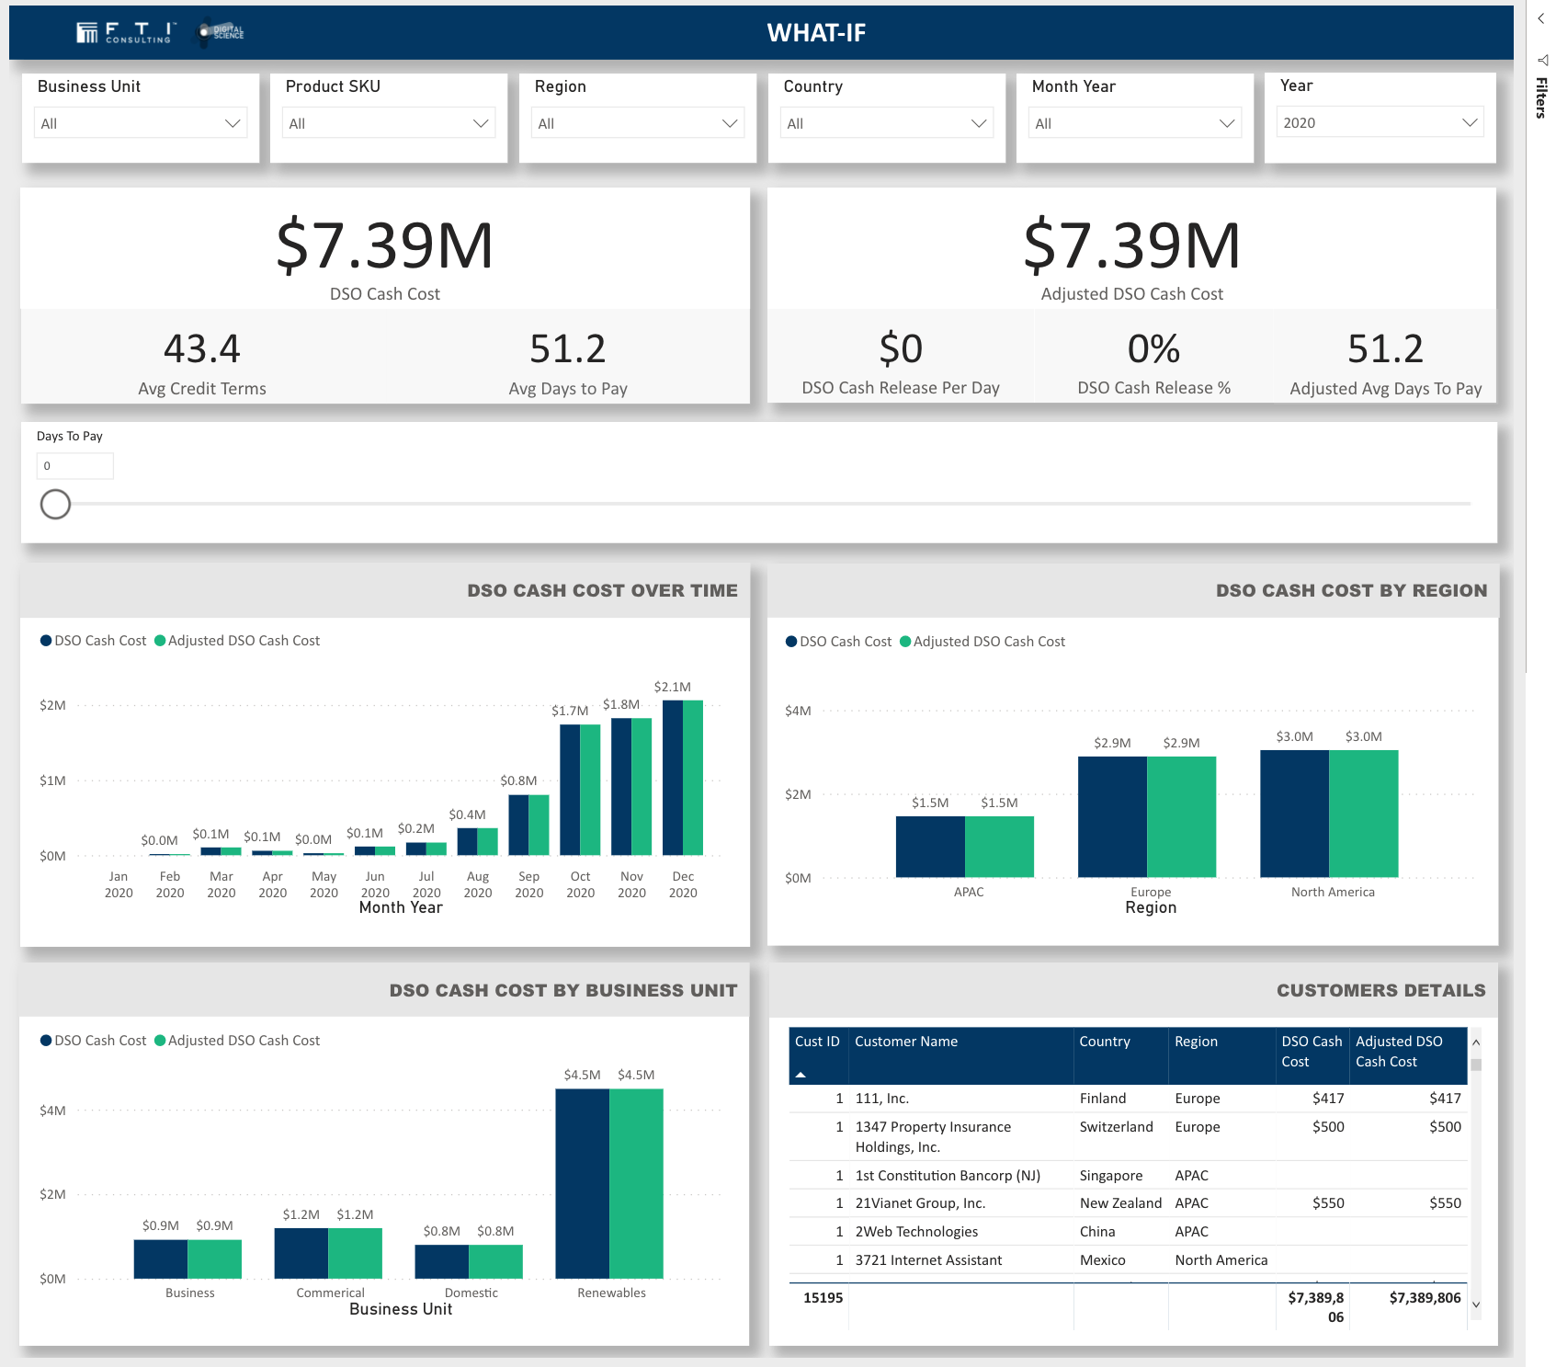Select 21Vianet Group, Inc. row
Viewport: 1556px width, 1367px height.
(1128, 1203)
